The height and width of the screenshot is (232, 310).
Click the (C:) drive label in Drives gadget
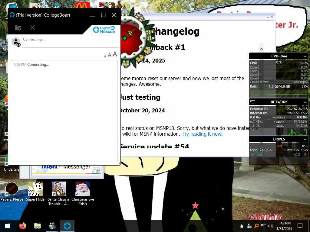[x=279, y=146]
